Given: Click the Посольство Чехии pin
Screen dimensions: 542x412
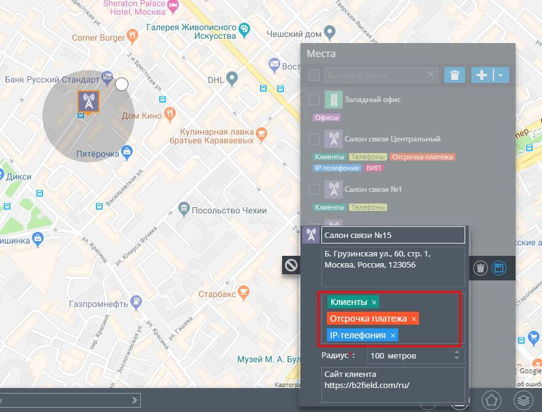Looking at the screenshot, I should (x=184, y=209).
